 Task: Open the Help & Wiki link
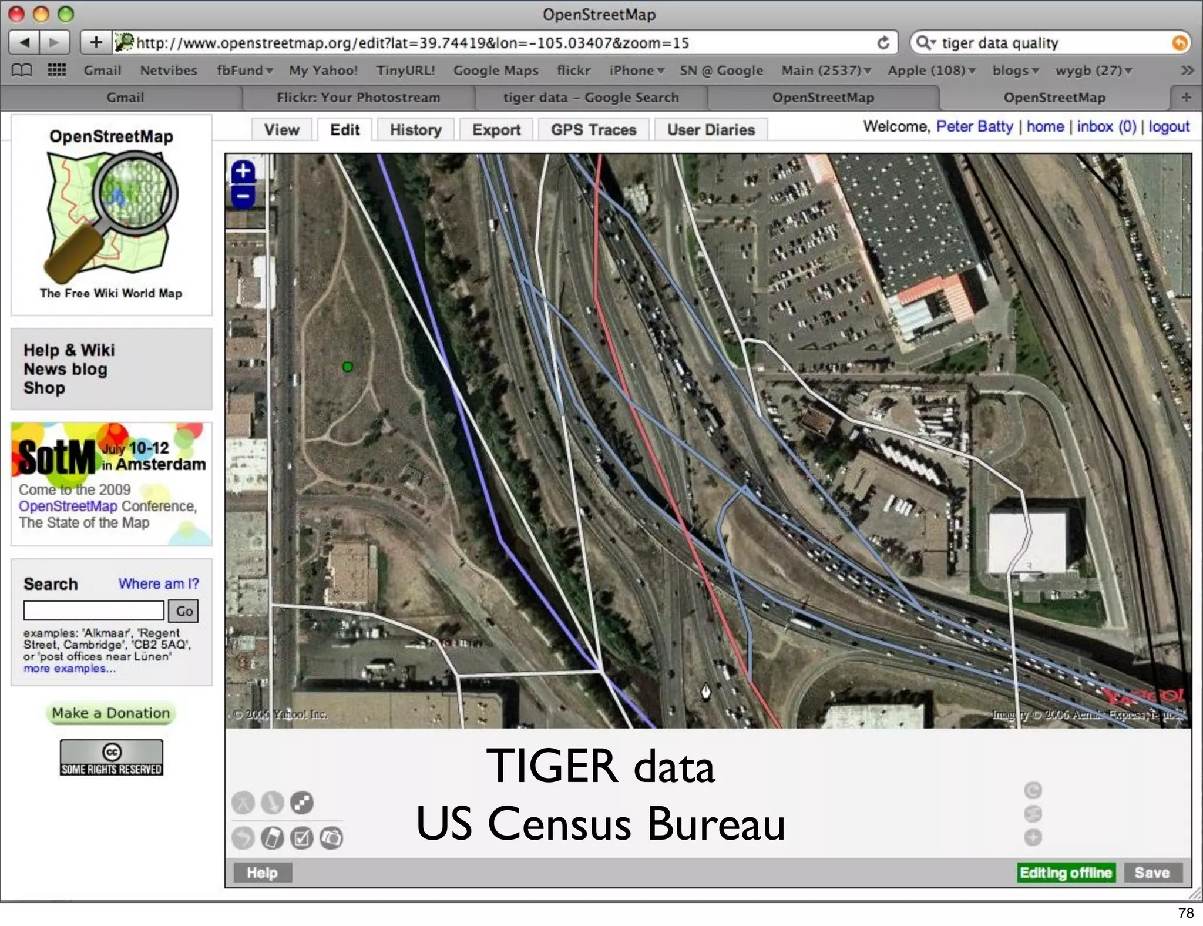coord(69,350)
